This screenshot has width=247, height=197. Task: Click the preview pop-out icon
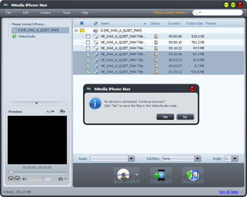[x=62, y=111]
